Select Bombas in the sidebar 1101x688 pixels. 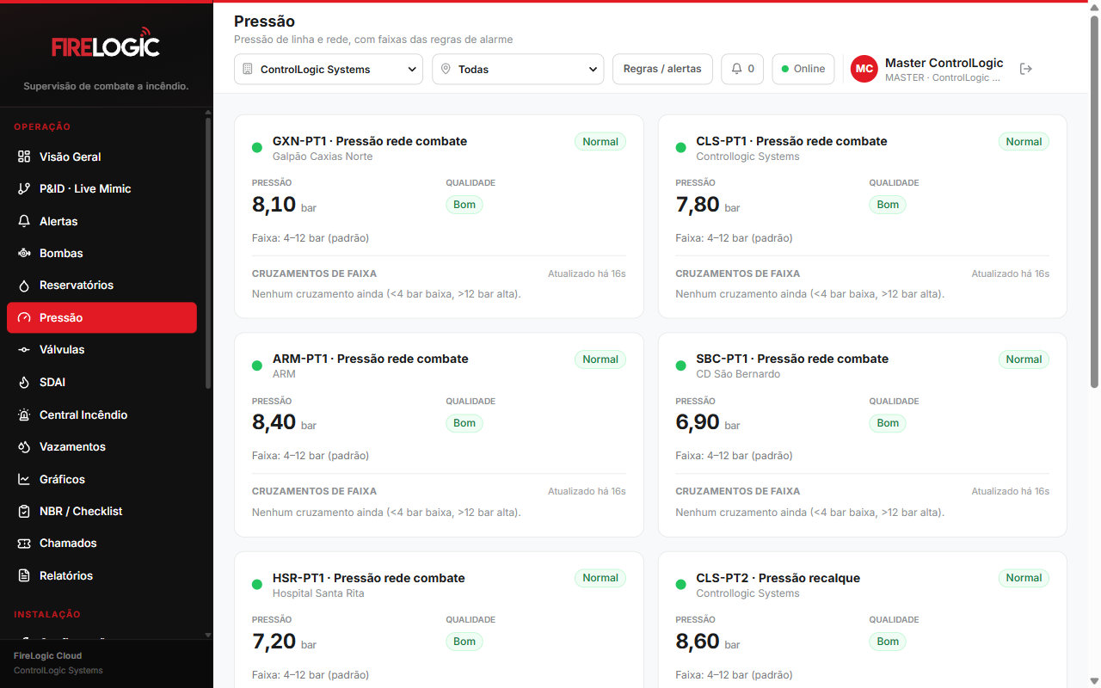(x=101, y=253)
